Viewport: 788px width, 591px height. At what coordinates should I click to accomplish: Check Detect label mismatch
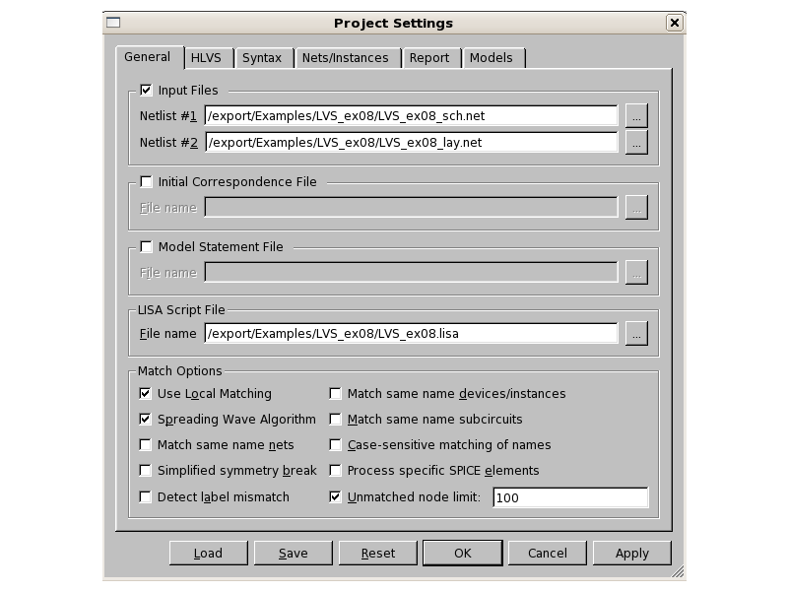(145, 497)
